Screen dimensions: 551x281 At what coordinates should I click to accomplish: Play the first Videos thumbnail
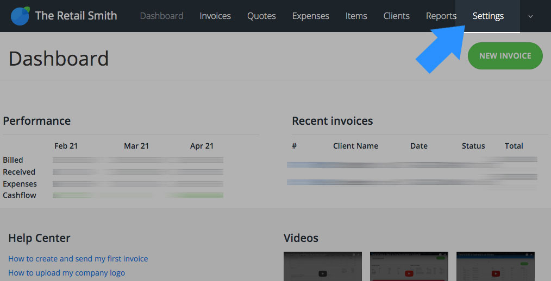(x=323, y=266)
